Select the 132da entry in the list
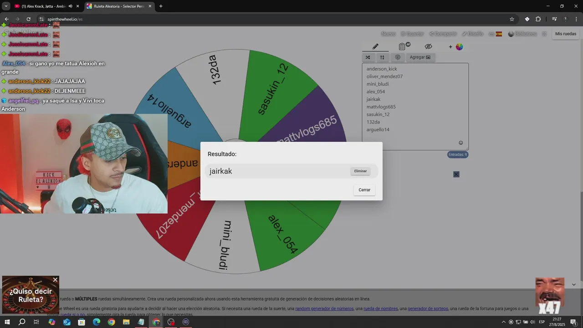 pyautogui.click(x=373, y=122)
